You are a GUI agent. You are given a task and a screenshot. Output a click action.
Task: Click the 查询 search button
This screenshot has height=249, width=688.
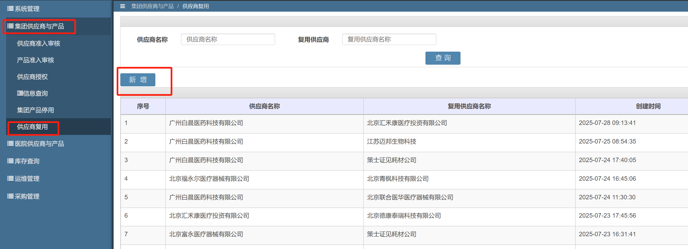443,58
